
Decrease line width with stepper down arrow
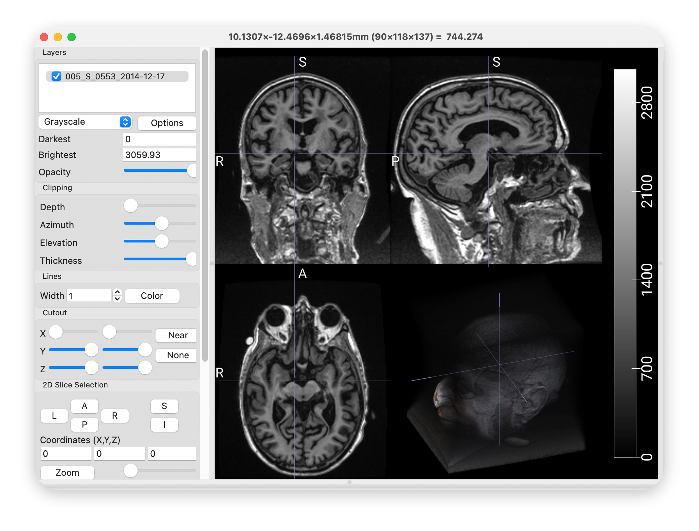(117, 299)
